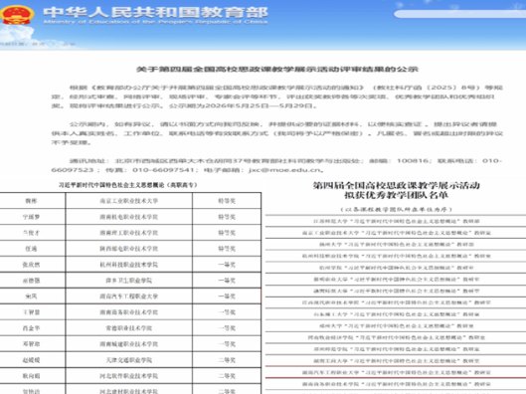Image resolution: width=526 pixels, height=394 pixels.
Task: Click the 河北软件职业技术学院 cell
Action: (129, 376)
